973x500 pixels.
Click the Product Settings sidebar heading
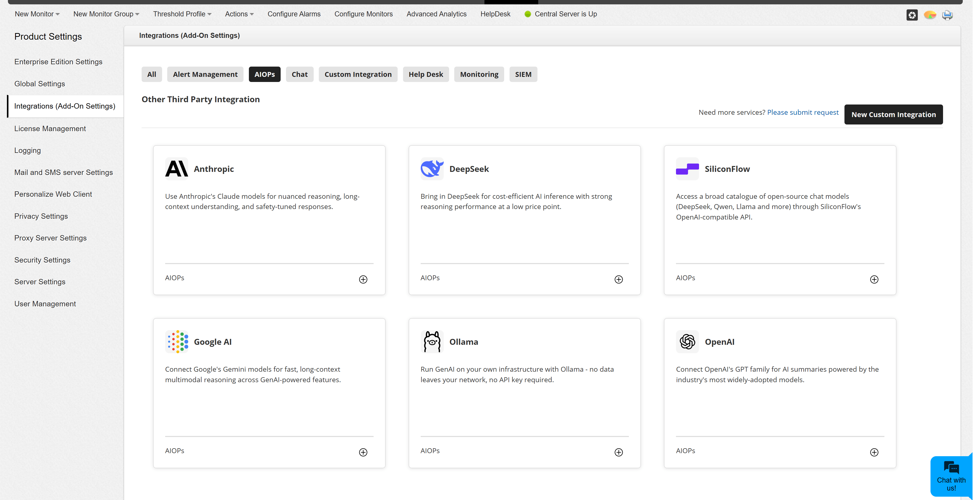click(48, 36)
